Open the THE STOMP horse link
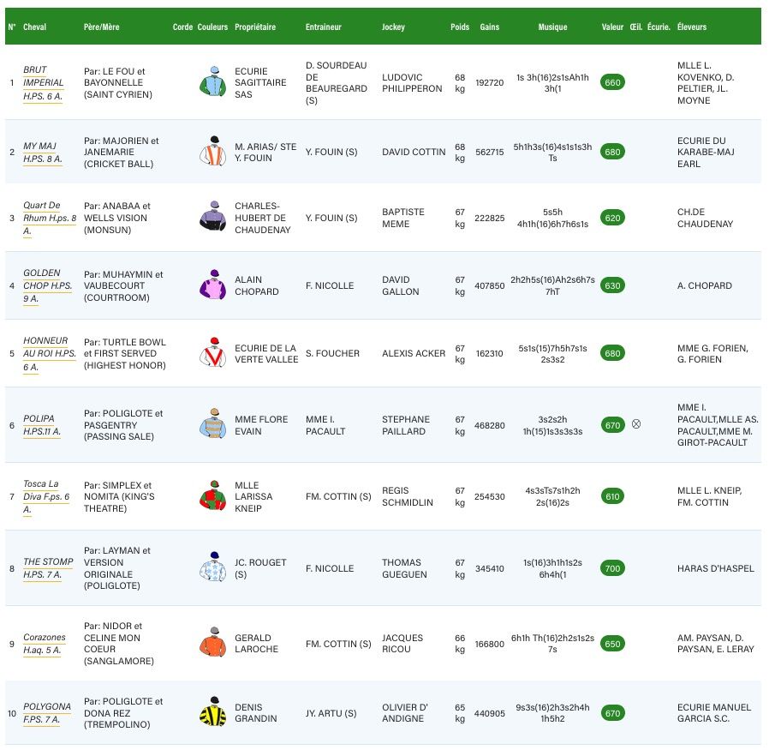 [x=43, y=567]
